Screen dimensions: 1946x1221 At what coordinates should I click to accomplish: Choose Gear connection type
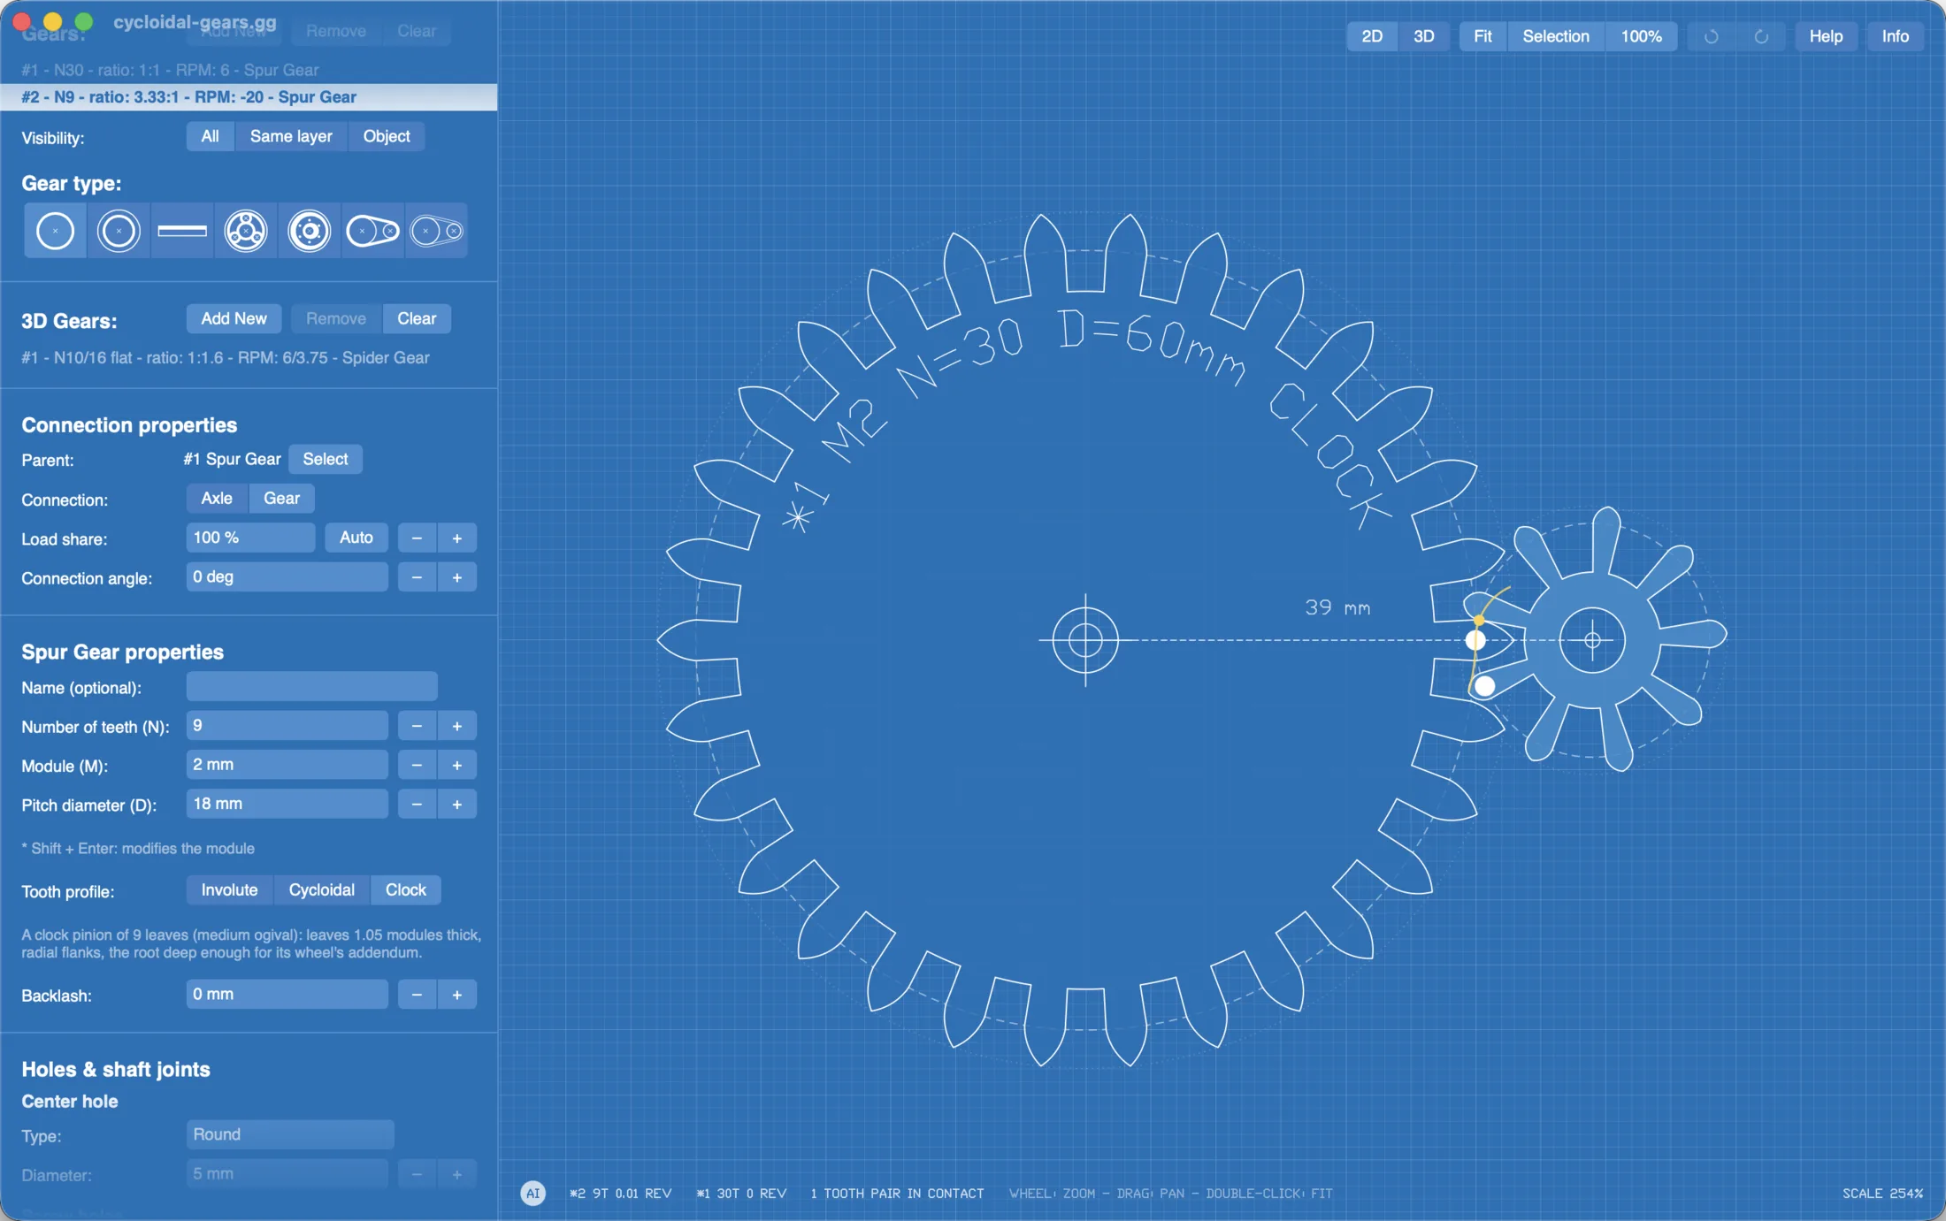point(281,498)
